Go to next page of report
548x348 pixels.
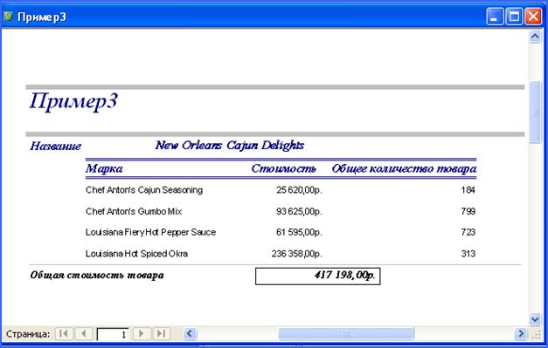click(x=142, y=334)
